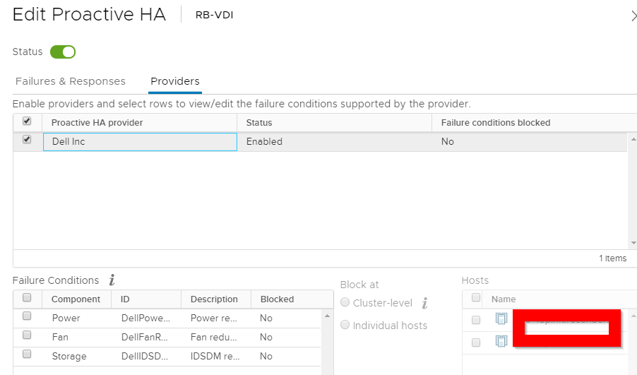This screenshot has height=375, width=637.
Task: Select the Individual hosts radio option
Action: pyautogui.click(x=345, y=325)
